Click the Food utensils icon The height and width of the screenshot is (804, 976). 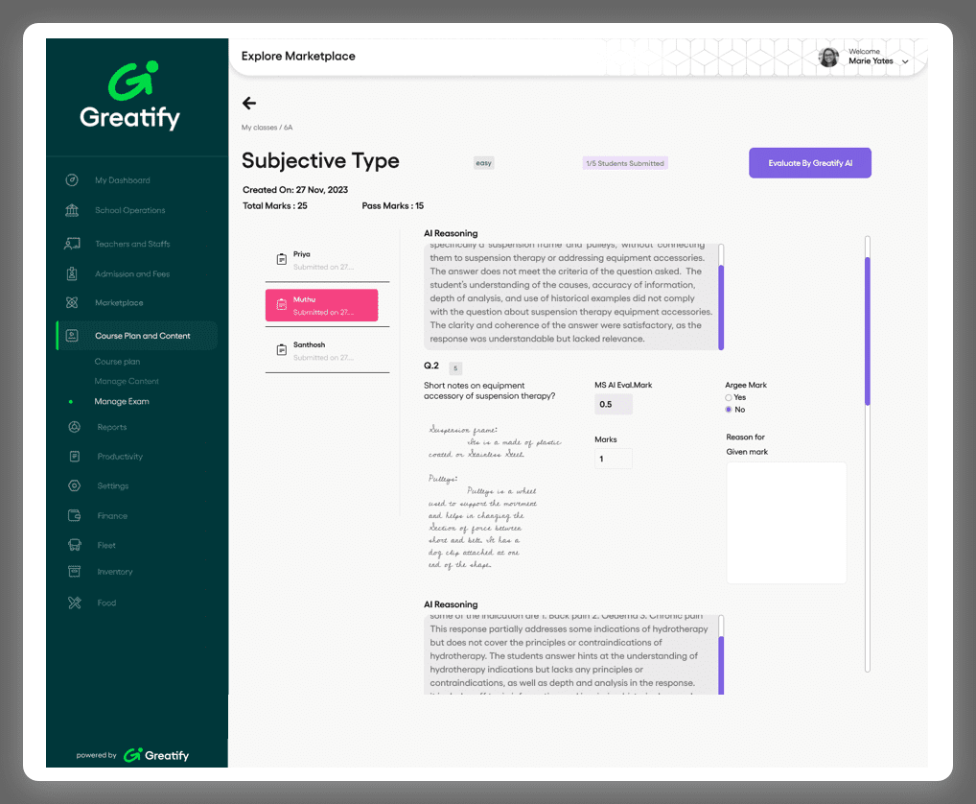click(x=74, y=603)
